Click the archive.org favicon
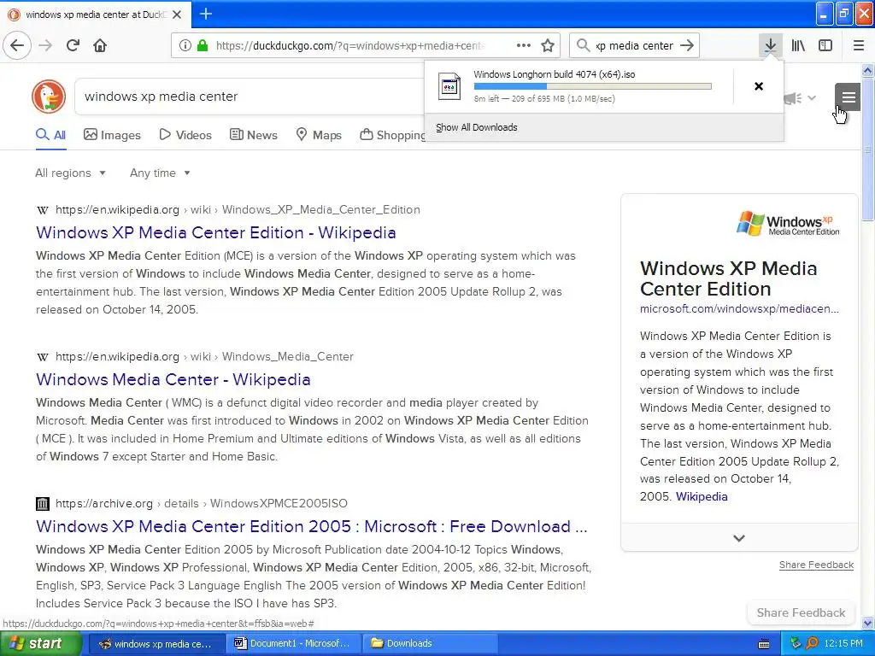This screenshot has width=875, height=656. pyautogui.click(x=43, y=504)
